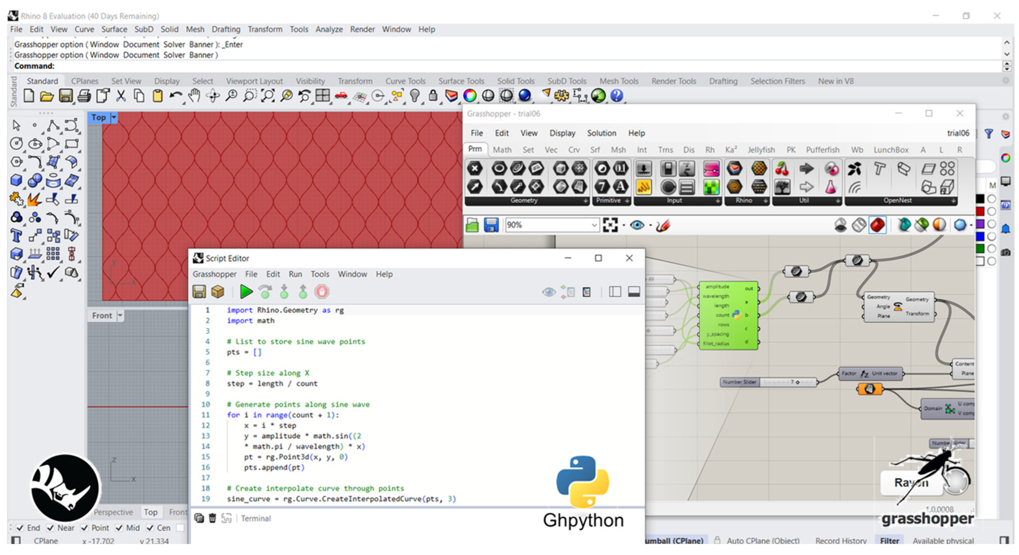Click the sketch pencil icon on the Grasshopper canvas toolbar
The height and width of the screenshot is (555, 1019).
(x=663, y=225)
